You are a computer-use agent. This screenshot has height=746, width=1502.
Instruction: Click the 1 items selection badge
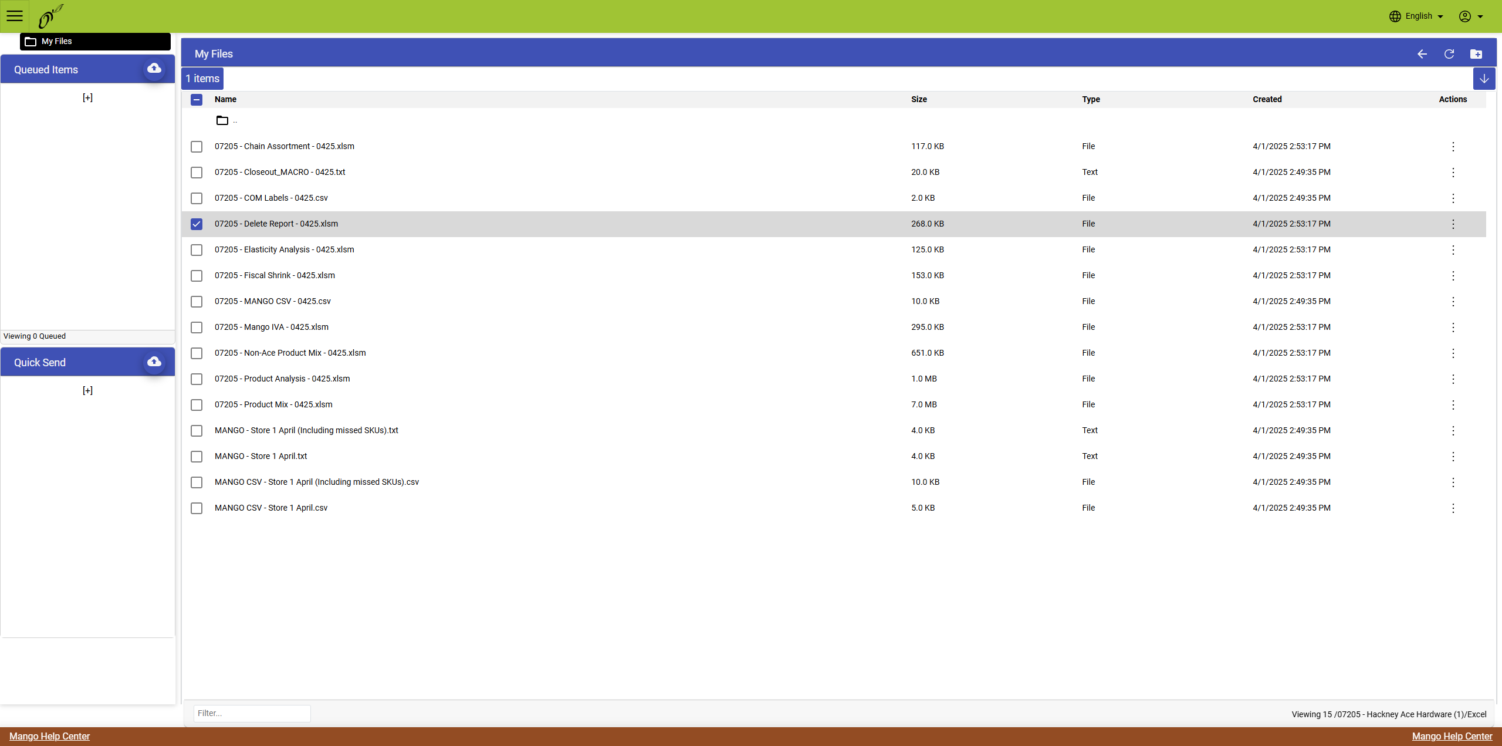click(202, 79)
